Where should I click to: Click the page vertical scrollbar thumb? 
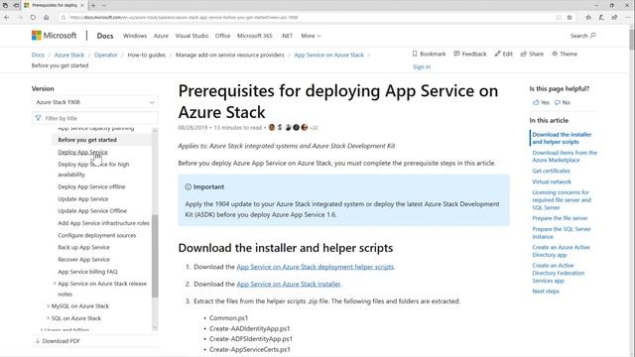pos(632,40)
